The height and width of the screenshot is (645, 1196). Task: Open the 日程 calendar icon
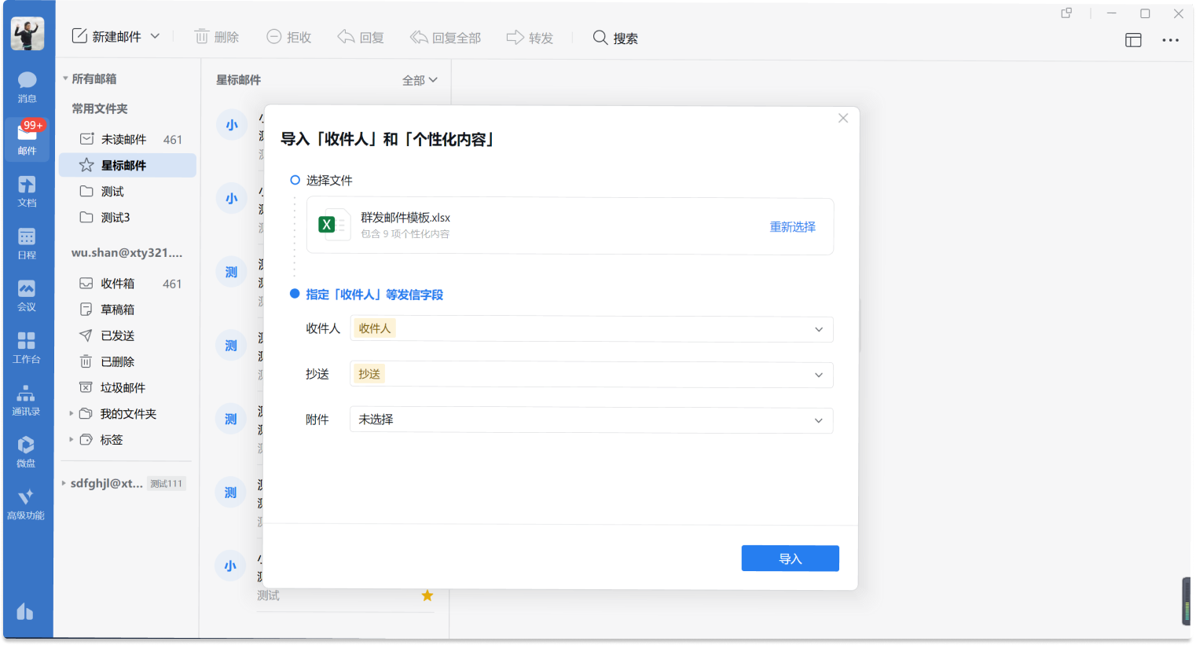pos(27,242)
